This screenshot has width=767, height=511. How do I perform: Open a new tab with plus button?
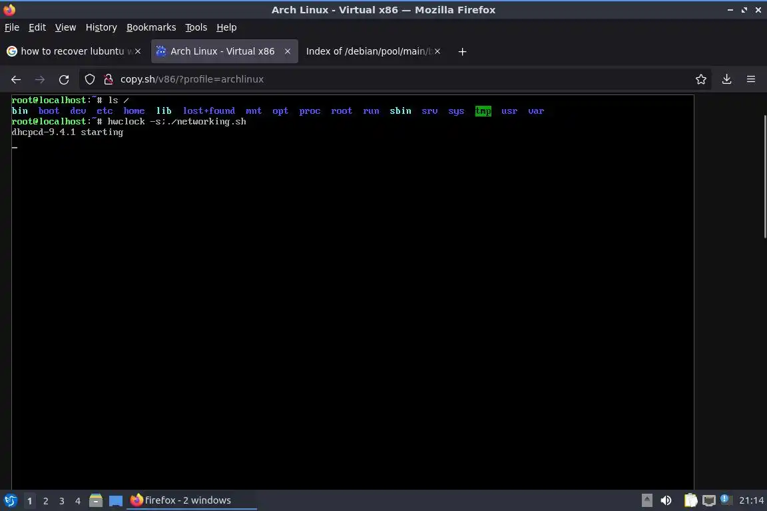pyautogui.click(x=462, y=51)
